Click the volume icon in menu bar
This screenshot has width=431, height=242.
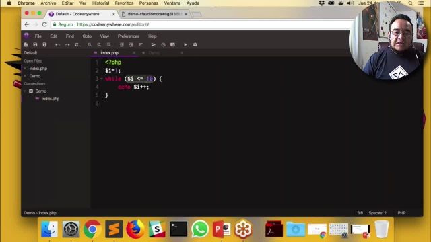(x=350, y=3)
